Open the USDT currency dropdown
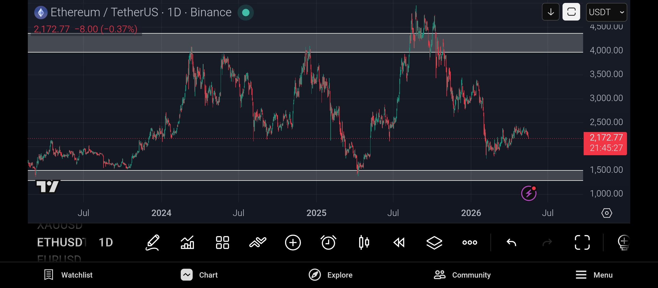This screenshot has width=658, height=288. [x=606, y=12]
